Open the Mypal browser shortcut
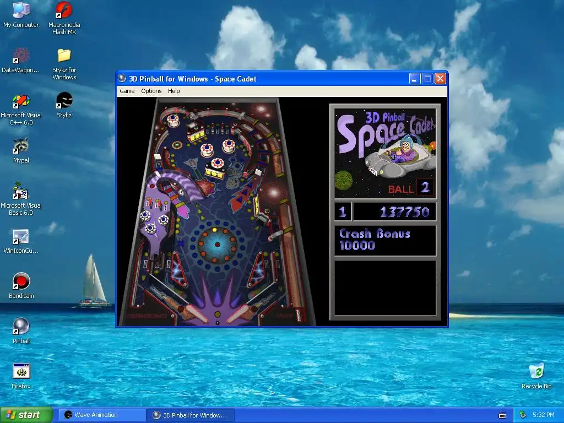The height and width of the screenshot is (423, 564). [21, 151]
